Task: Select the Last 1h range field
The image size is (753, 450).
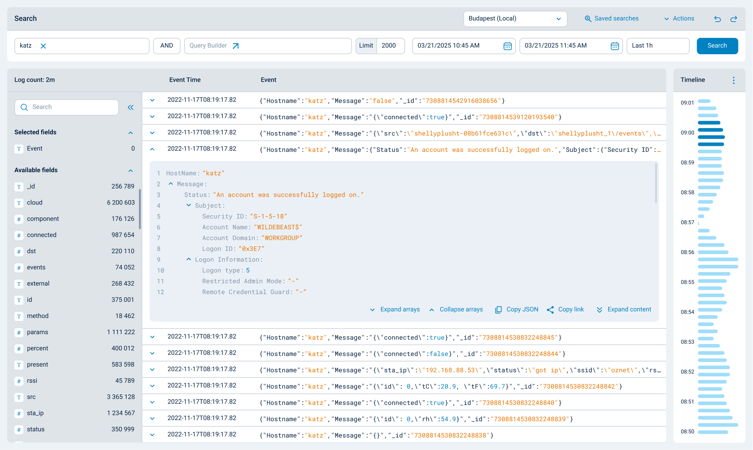Action: [x=658, y=46]
